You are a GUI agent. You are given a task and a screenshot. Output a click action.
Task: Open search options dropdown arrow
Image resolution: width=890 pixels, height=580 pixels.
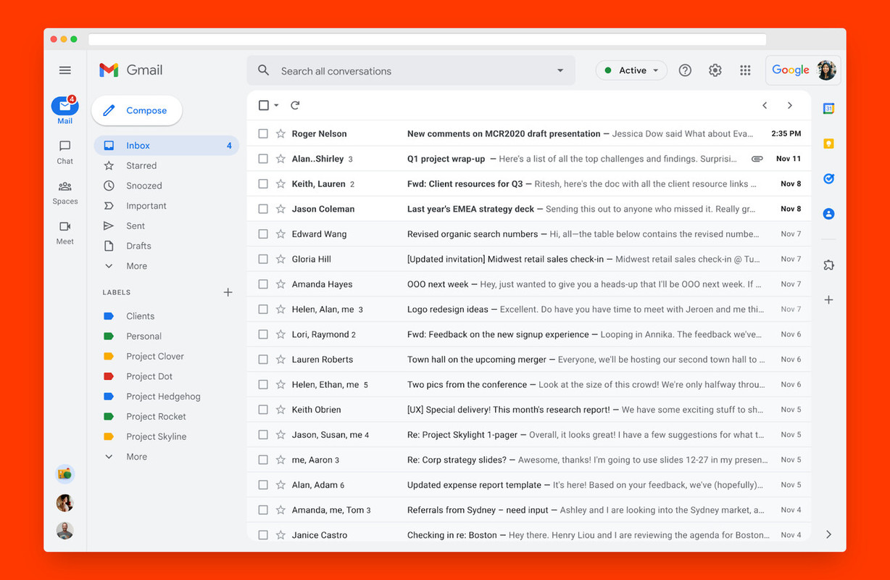tap(560, 71)
